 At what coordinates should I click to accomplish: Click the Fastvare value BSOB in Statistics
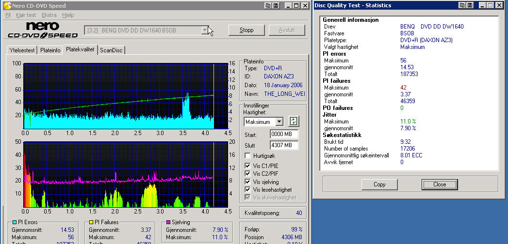pos(407,33)
